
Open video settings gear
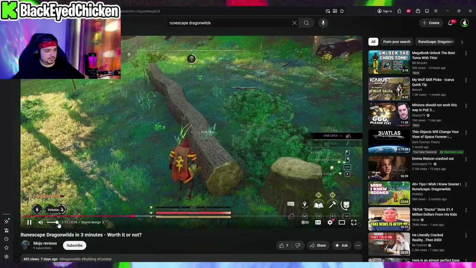[330, 223]
